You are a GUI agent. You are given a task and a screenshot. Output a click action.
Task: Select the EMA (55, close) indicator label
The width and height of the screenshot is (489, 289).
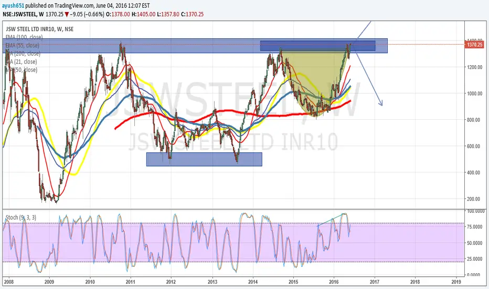[x=23, y=45]
